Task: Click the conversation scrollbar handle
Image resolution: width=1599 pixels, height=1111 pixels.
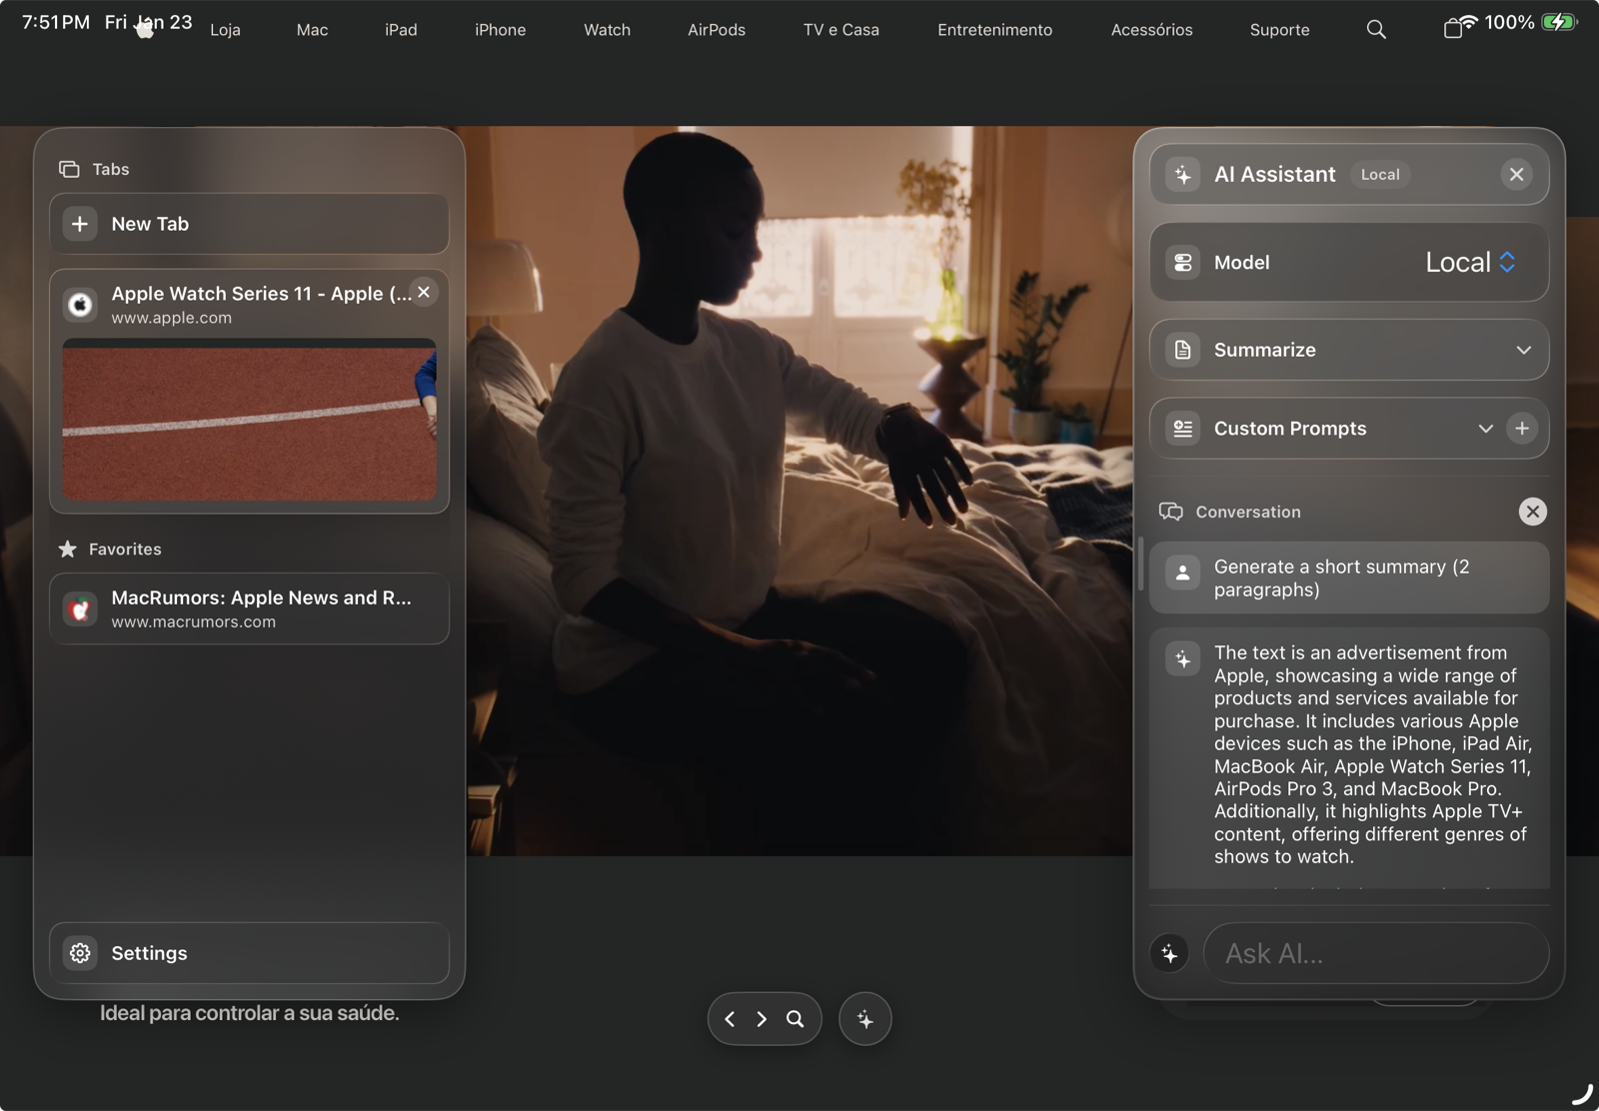Action: pyautogui.click(x=1141, y=564)
